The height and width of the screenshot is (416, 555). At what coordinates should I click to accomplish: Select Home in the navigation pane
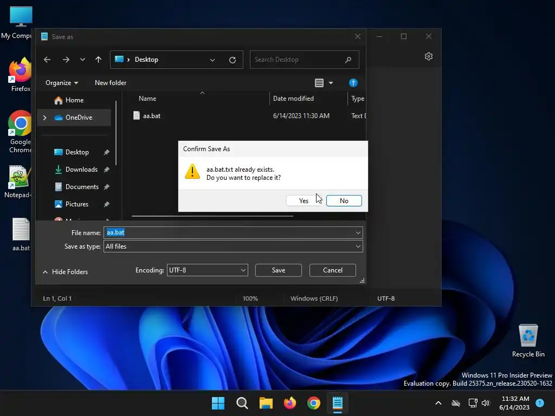74,100
